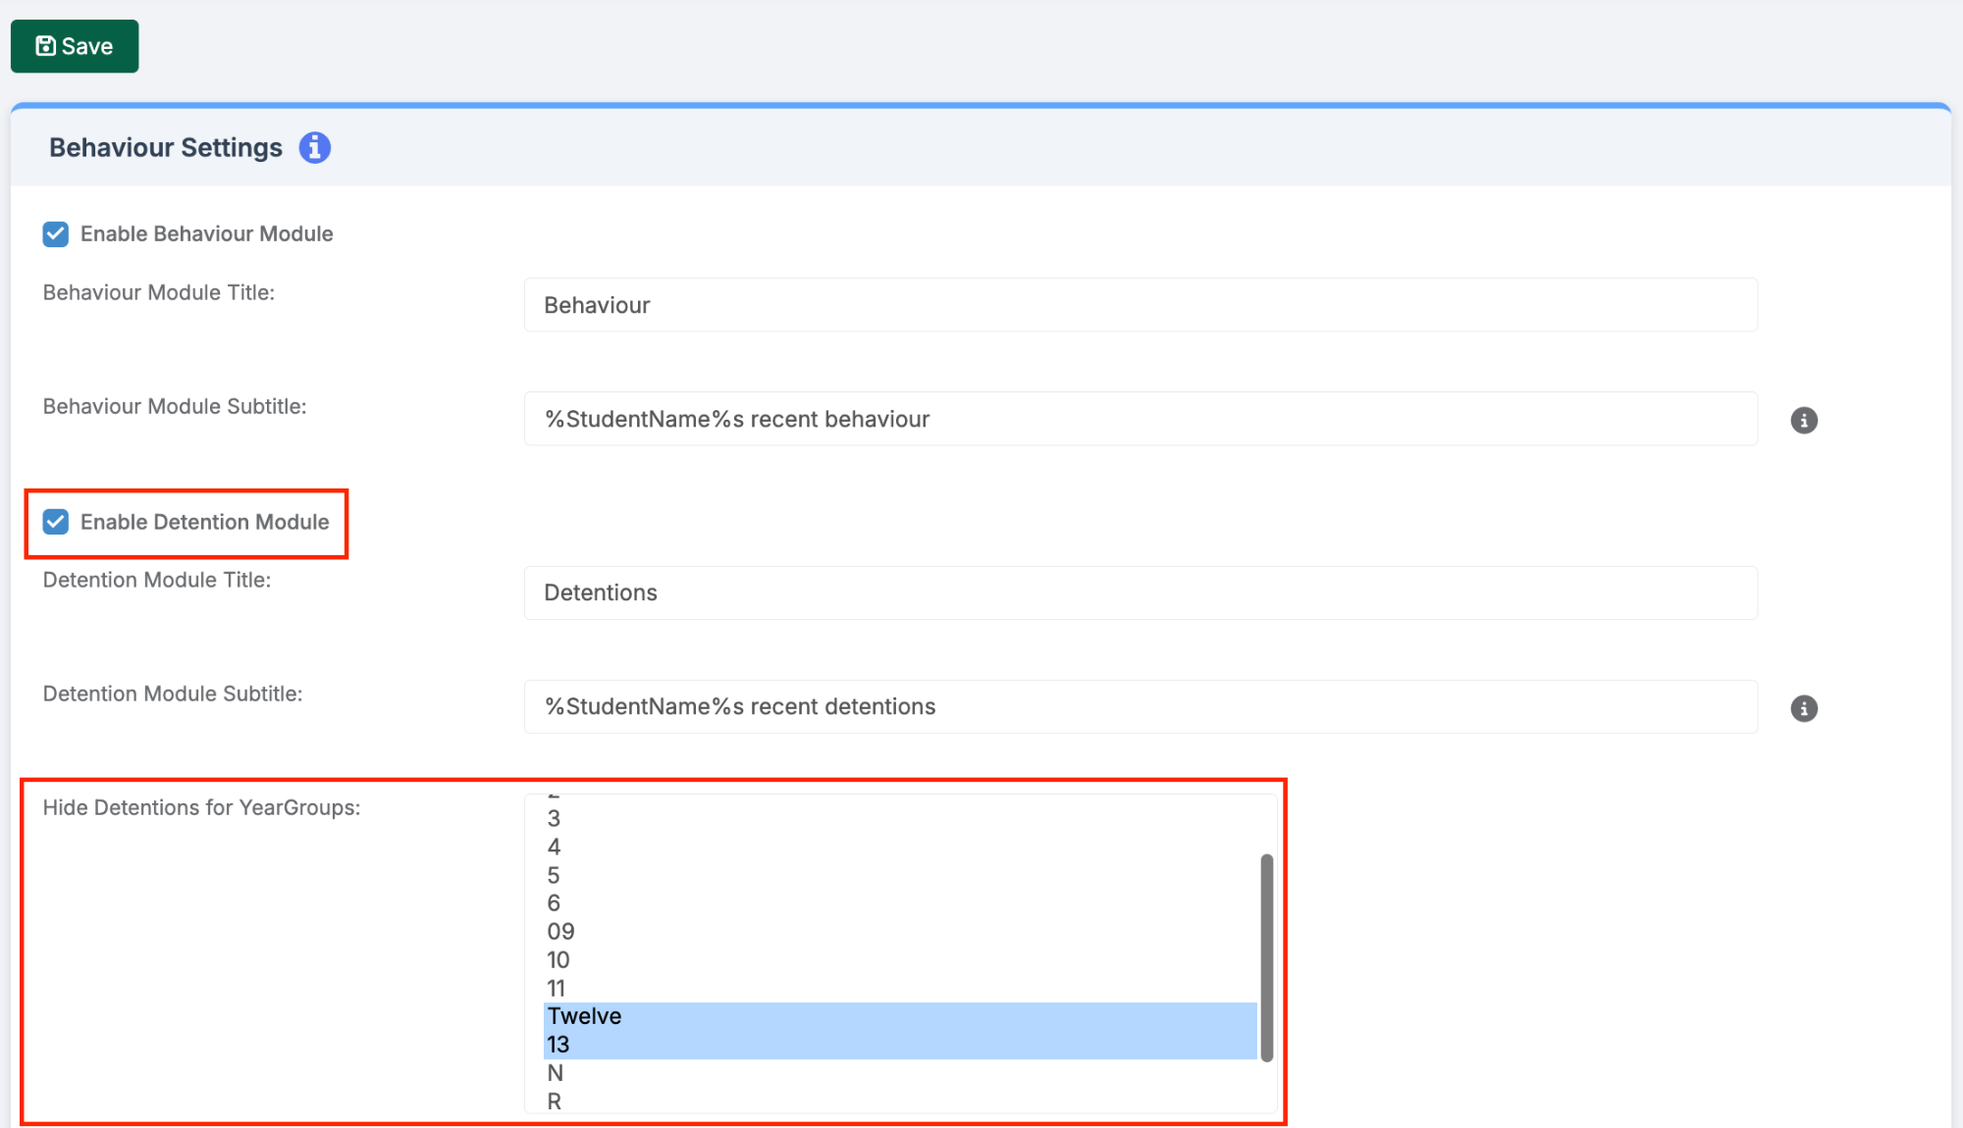Viewport: 1963px width, 1128px height.
Task: Uncheck Enable Behaviour Module checkbox
Action: [56, 234]
